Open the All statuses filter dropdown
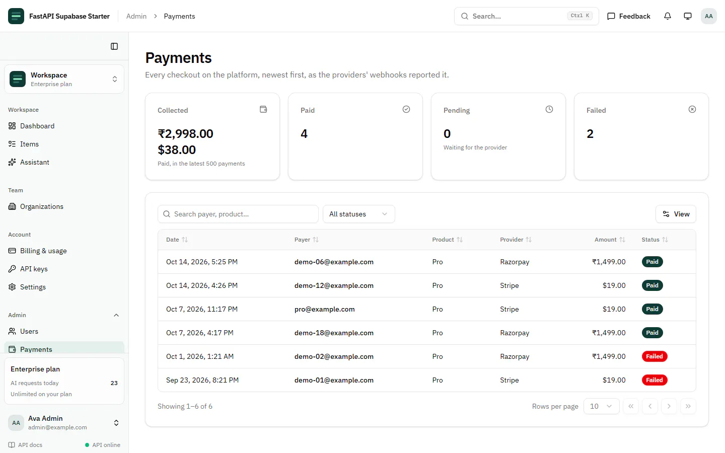This screenshot has width=725, height=453. click(x=359, y=214)
